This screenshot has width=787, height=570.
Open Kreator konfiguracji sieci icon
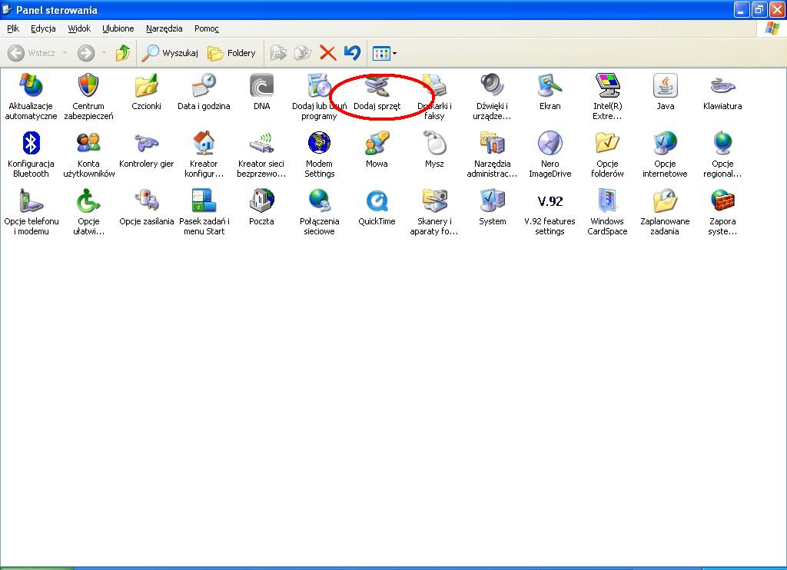[x=204, y=154]
